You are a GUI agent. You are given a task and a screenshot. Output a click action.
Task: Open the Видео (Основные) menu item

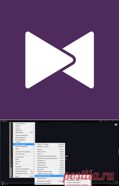click(24, 144)
